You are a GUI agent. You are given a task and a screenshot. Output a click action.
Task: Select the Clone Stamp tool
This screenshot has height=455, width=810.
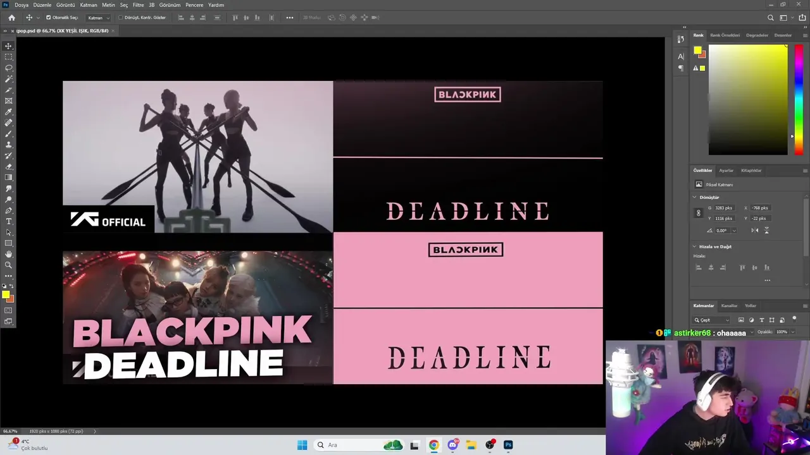click(8, 145)
